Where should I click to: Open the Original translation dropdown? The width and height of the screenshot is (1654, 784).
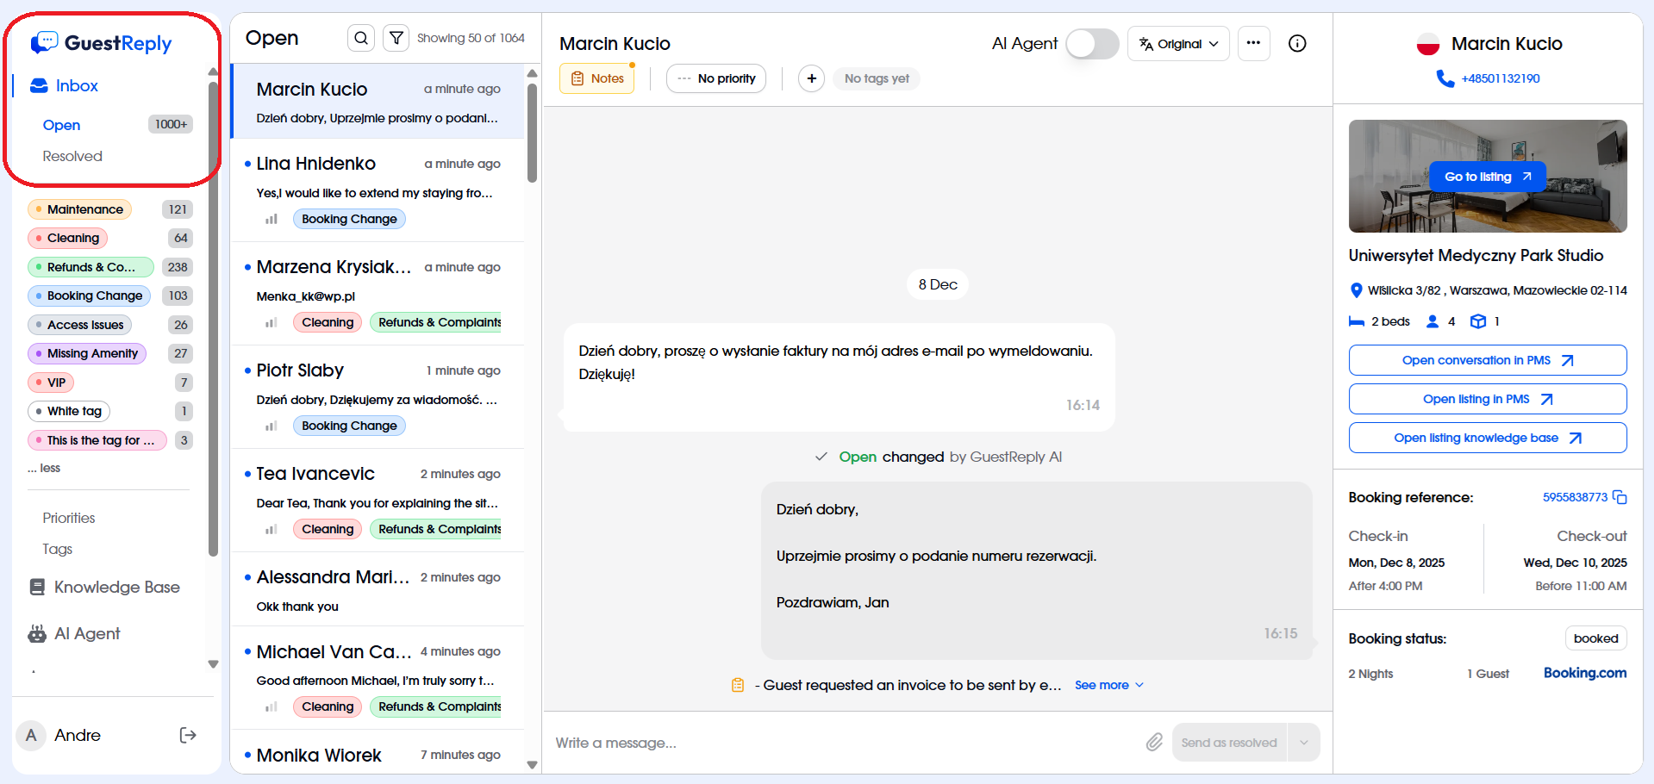[x=1178, y=44]
